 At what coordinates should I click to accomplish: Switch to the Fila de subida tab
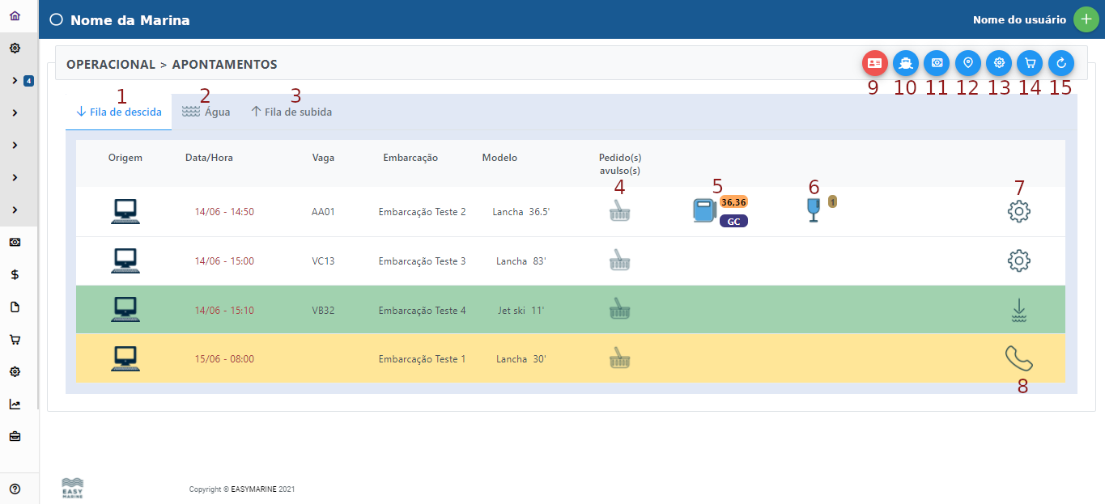pos(291,112)
